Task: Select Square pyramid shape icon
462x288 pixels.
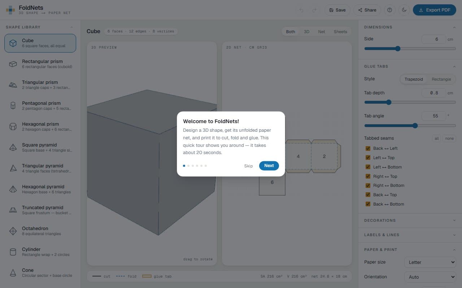Action: [x=13, y=148]
